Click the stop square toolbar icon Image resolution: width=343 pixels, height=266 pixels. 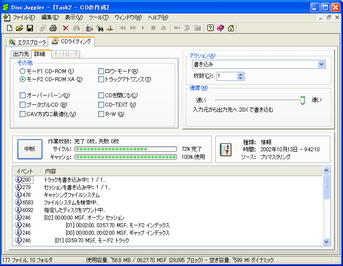[153, 28]
